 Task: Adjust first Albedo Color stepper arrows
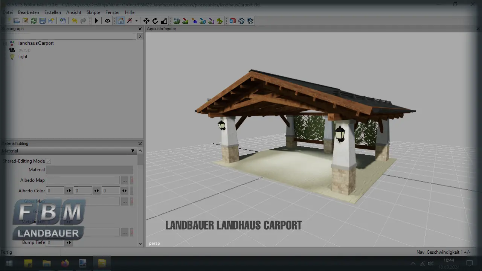pyautogui.click(x=69, y=191)
